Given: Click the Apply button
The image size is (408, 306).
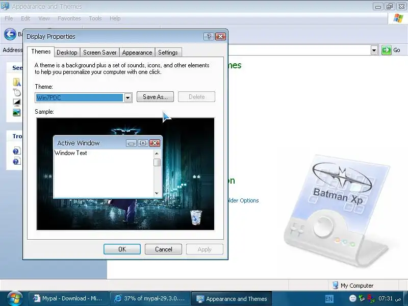Looking at the screenshot, I should pyautogui.click(x=205, y=249).
